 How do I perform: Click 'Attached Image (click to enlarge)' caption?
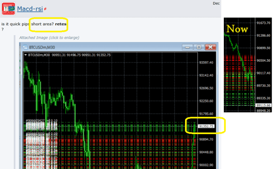pos(49,38)
